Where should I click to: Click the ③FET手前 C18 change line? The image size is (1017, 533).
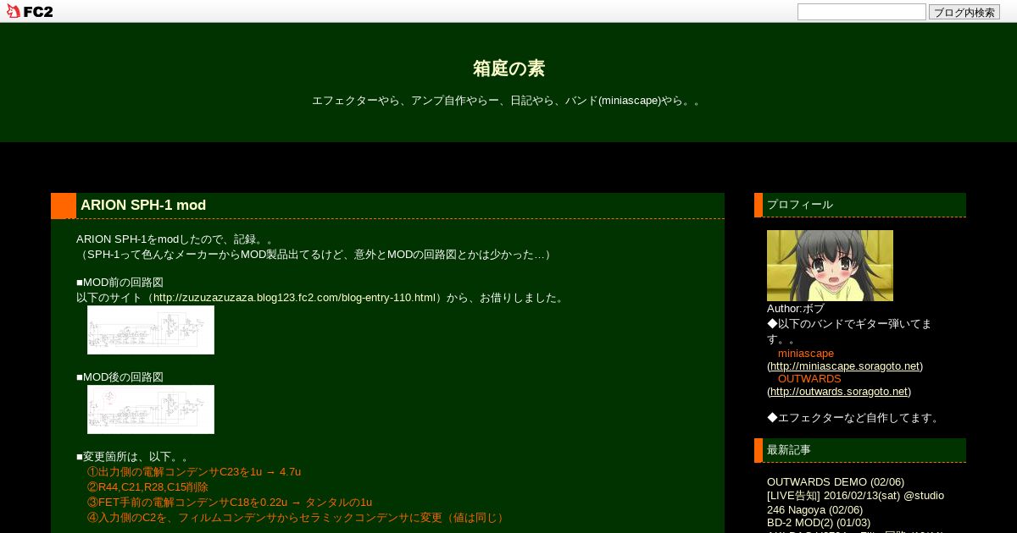coord(230,503)
